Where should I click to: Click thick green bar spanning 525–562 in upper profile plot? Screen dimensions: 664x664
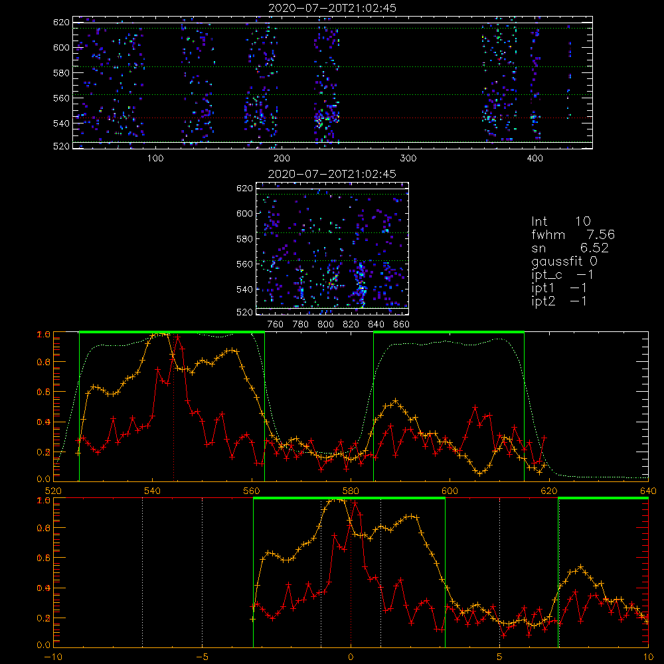(172, 333)
